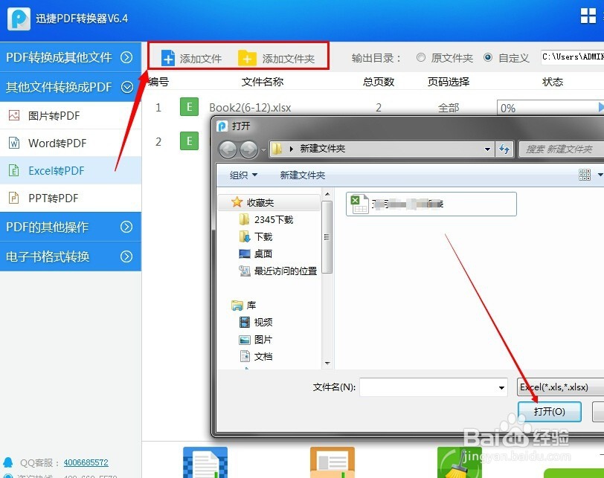Edit the output directory path field
The height and width of the screenshot is (478, 604).
click(x=573, y=57)
